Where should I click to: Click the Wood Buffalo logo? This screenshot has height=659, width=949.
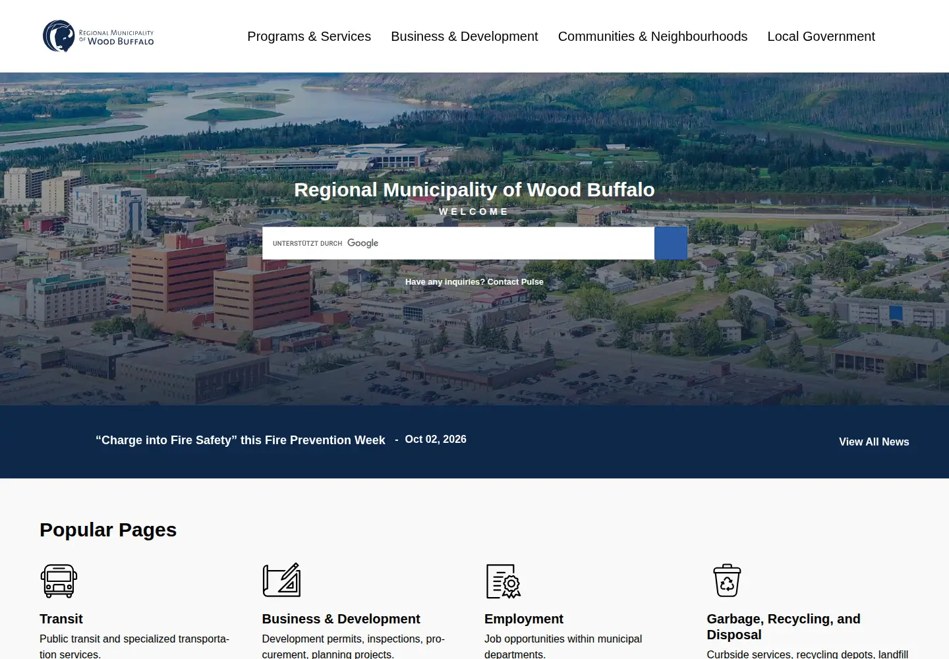click(x=98, y=36)
